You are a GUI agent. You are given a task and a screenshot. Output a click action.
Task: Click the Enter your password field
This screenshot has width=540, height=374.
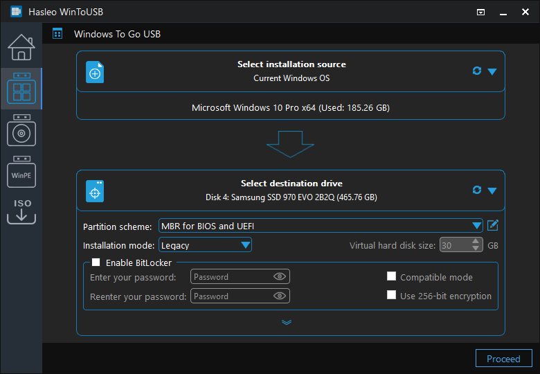click(240, 276)
